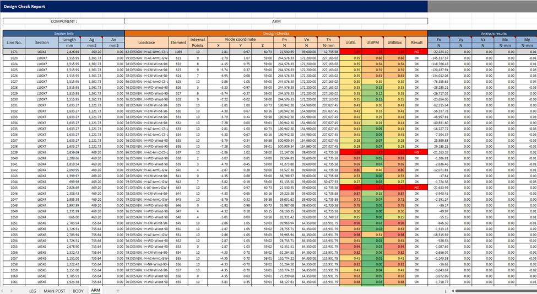Viewport: 537px width, 294px height.
Task: Click the red NG result in row 1039
Action: tap(417, 152)
